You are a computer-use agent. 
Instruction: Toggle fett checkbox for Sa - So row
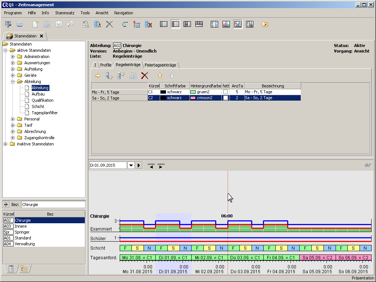point(225,98)
